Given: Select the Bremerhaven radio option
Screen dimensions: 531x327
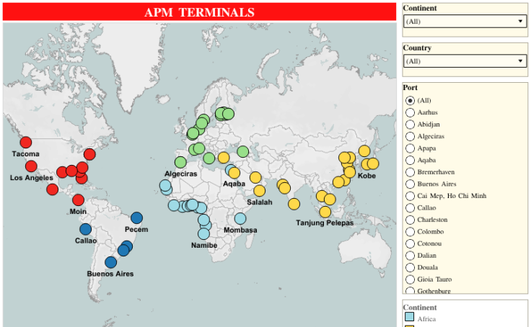Looking at the screenshot, I should [x=411, y=172].
